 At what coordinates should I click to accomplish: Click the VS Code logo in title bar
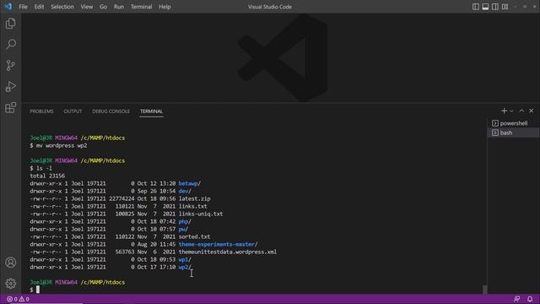(8, 7)
